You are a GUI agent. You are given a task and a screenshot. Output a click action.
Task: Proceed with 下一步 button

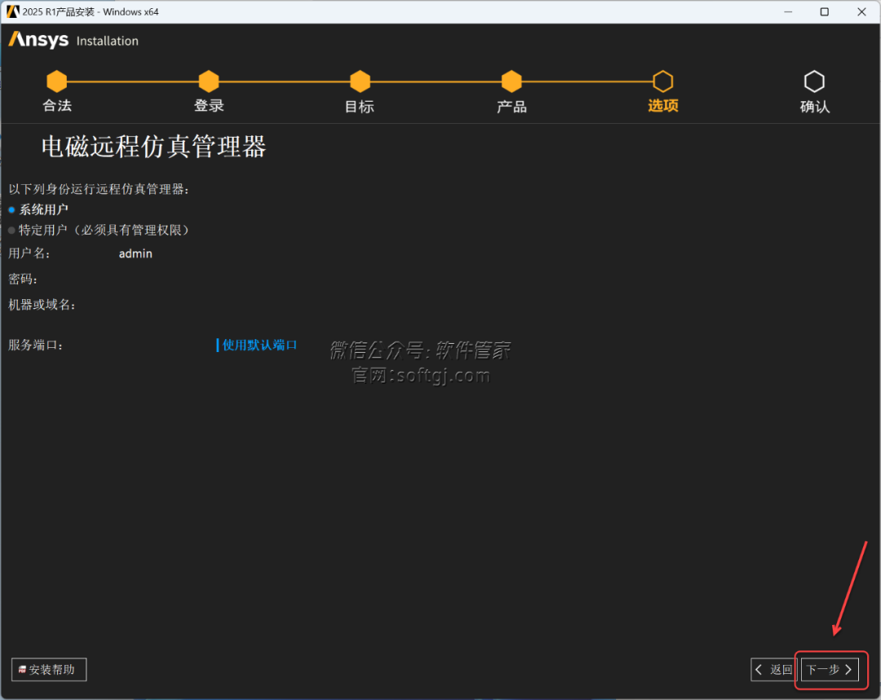coord(830,670)
